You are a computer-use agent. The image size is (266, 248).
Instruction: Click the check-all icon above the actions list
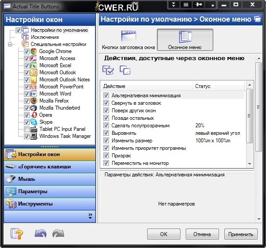coord(108,69)
